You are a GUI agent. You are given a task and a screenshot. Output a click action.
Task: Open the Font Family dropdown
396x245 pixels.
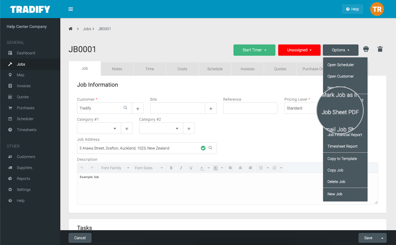click(115, 168)
